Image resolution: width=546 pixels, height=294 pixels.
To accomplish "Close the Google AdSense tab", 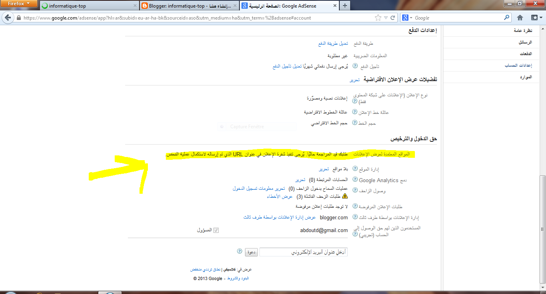I will tap(334, 6).
